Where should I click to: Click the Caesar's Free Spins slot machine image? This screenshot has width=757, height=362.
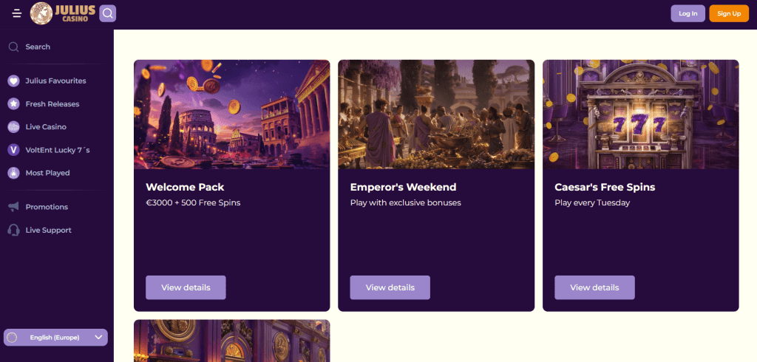point(640,115)
